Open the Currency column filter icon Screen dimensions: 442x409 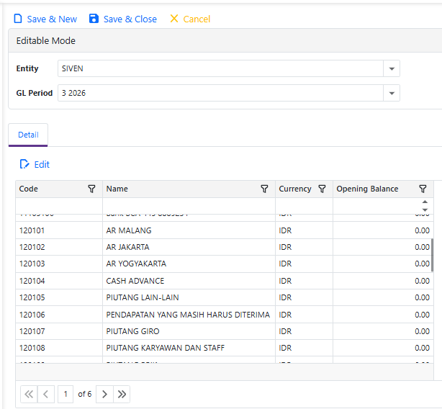point(322,189)
